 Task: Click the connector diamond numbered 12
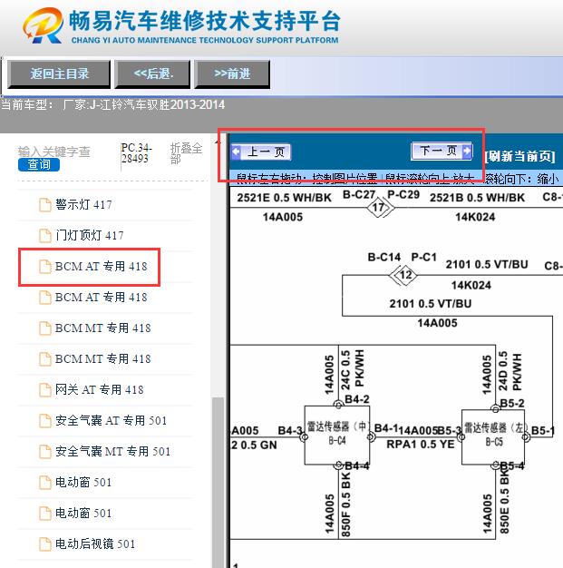(x=405, y=275)
